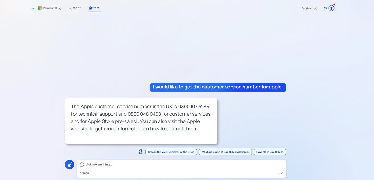Click the 25 rewards points count
Image resolution: width=374 pixels, height=180 pixels.
click(325, 8)
